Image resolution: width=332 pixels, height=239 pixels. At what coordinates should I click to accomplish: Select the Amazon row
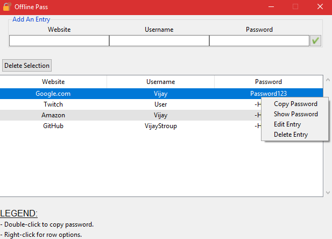coord(131,115)
